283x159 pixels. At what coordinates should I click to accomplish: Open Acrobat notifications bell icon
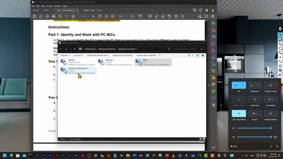(207, 10)
